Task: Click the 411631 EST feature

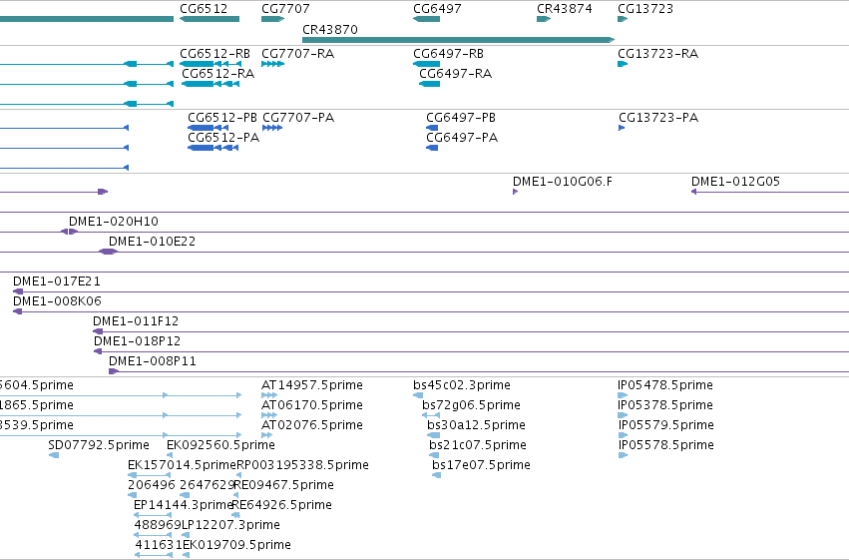Action: 154,556
